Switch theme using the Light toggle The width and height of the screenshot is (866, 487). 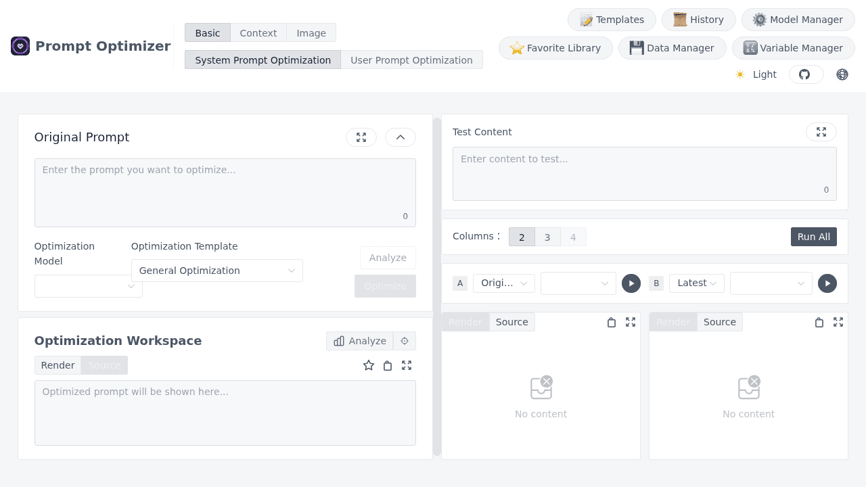pos(756,74)
